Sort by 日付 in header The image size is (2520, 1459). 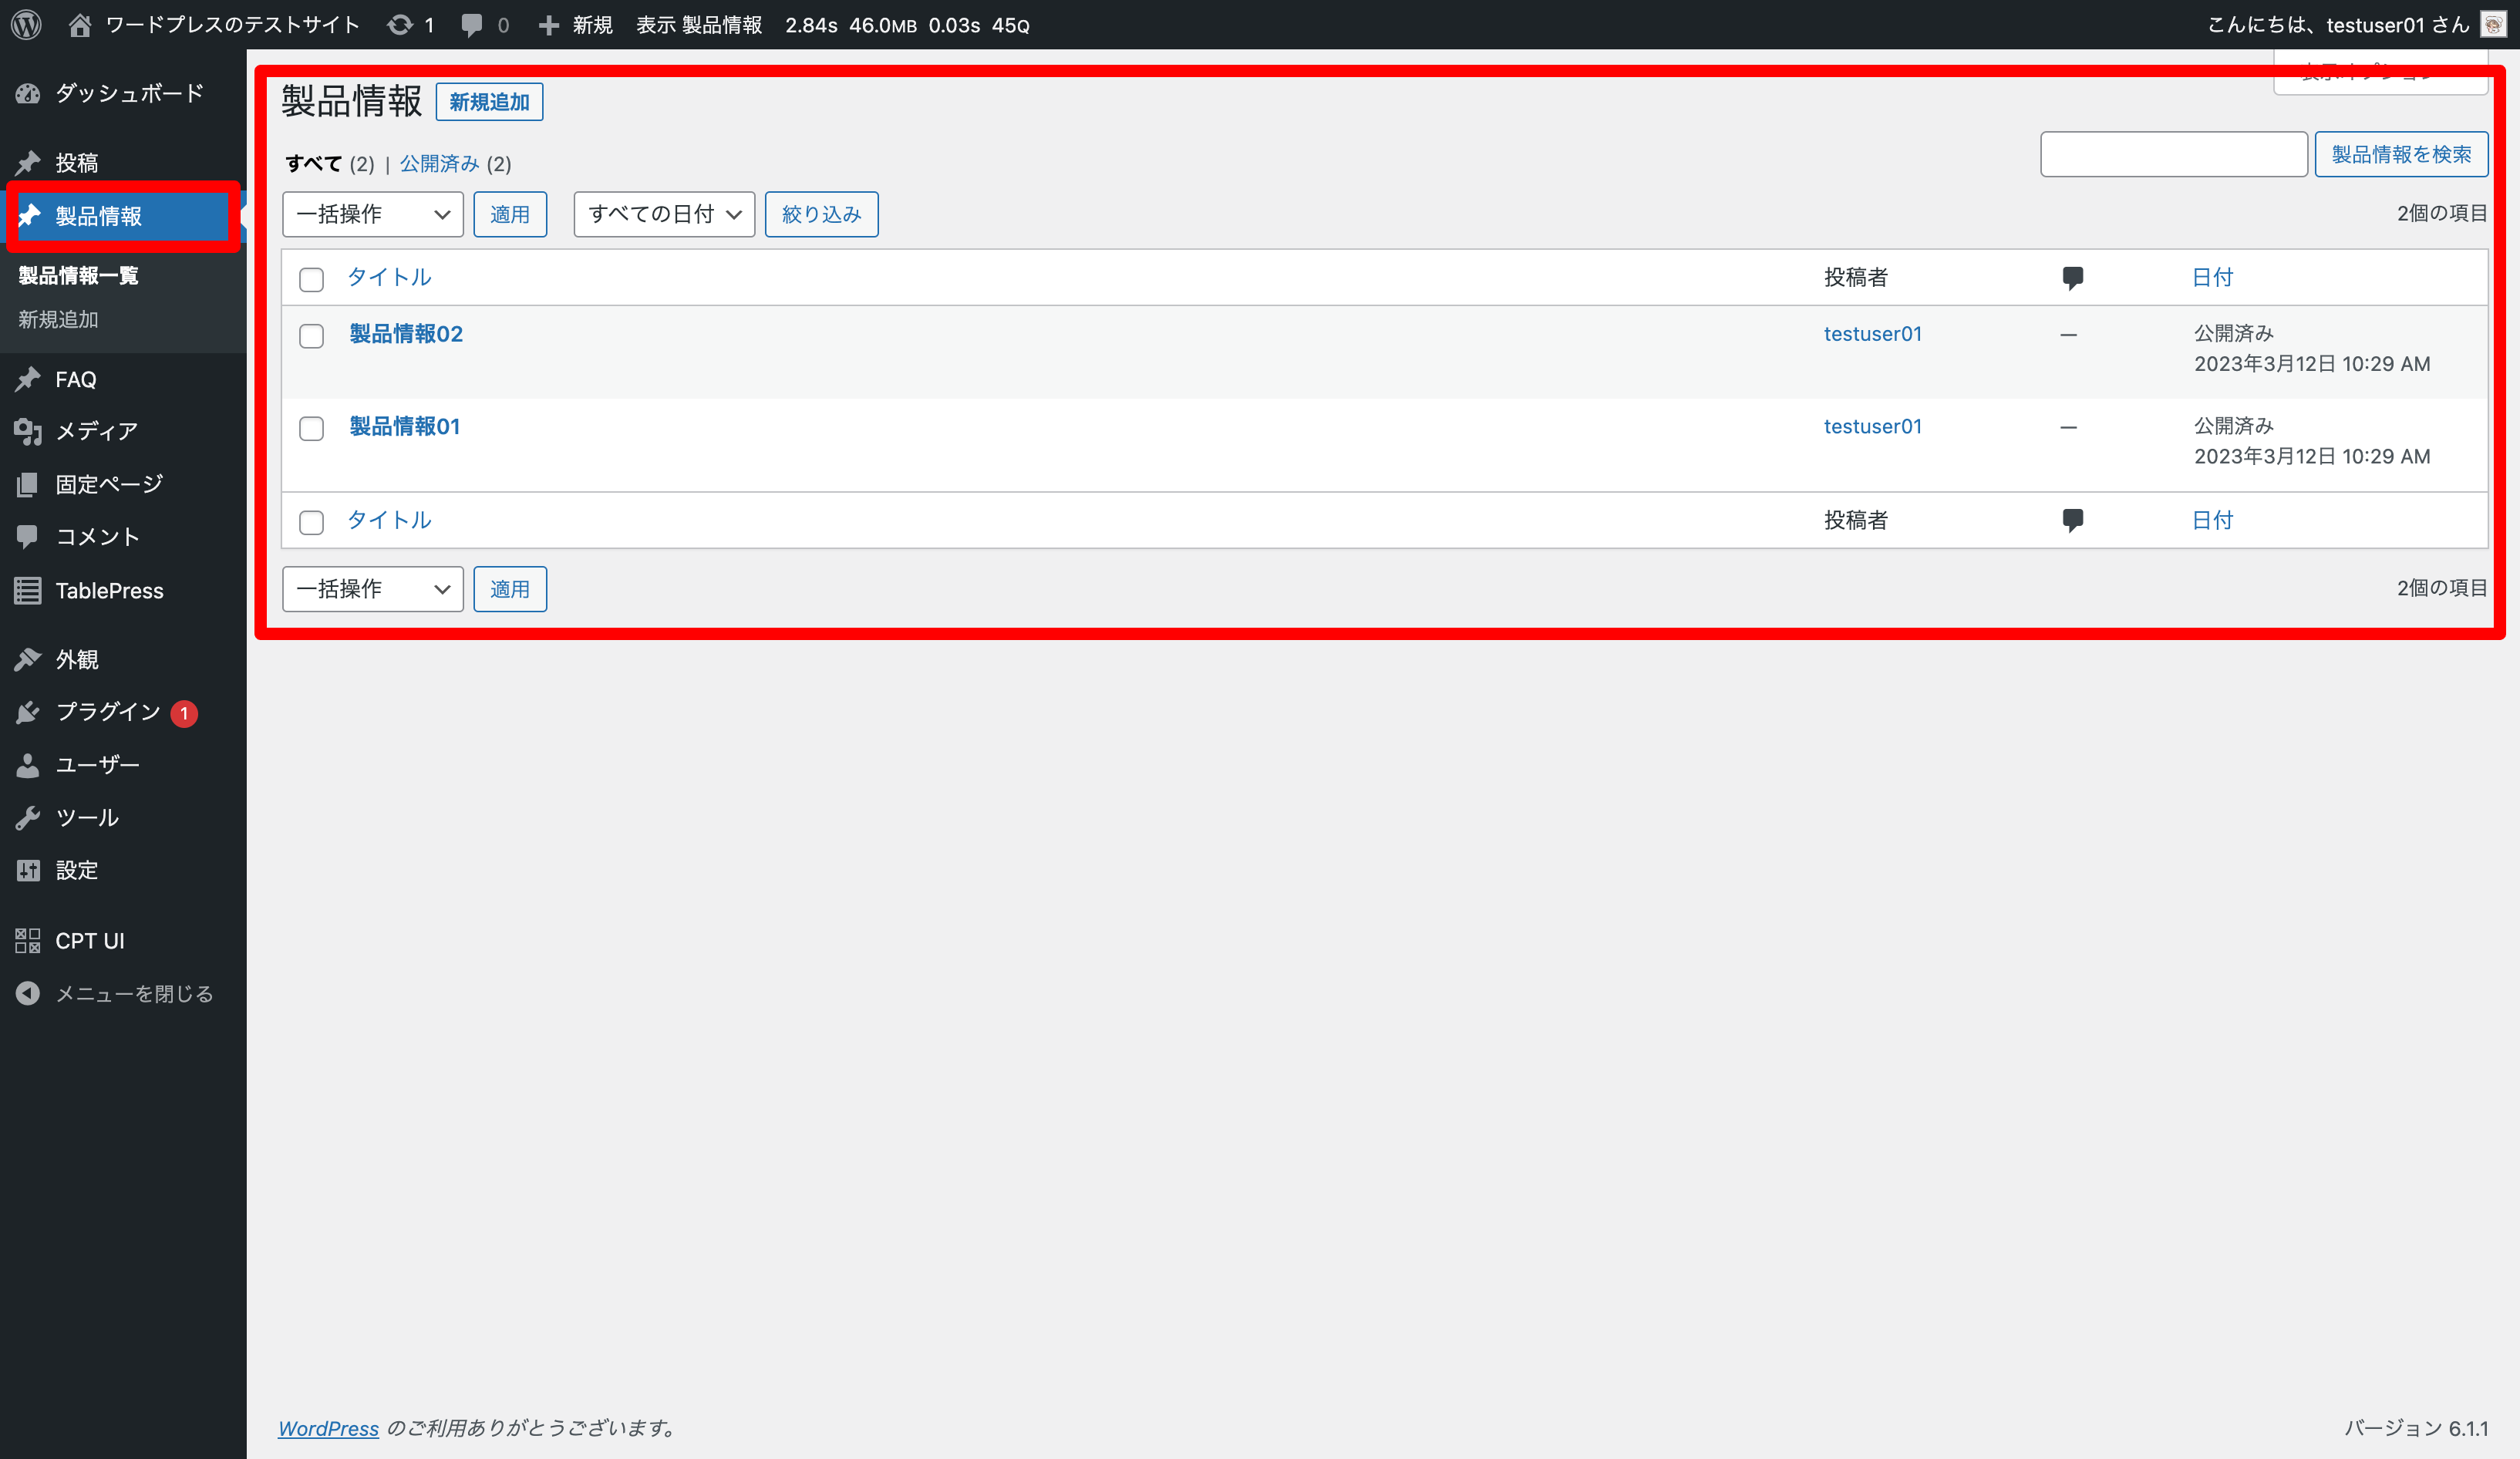tap(2212, 277)
